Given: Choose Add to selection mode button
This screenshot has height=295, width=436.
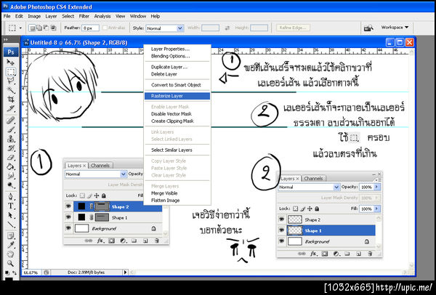Looking at the screenshot, I should tap(39, 28).
